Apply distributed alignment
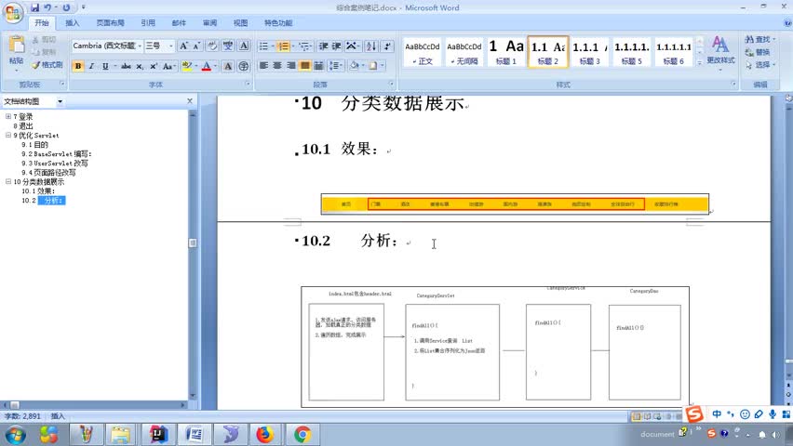Screen dimensions: 793x446 click(318, 66)
